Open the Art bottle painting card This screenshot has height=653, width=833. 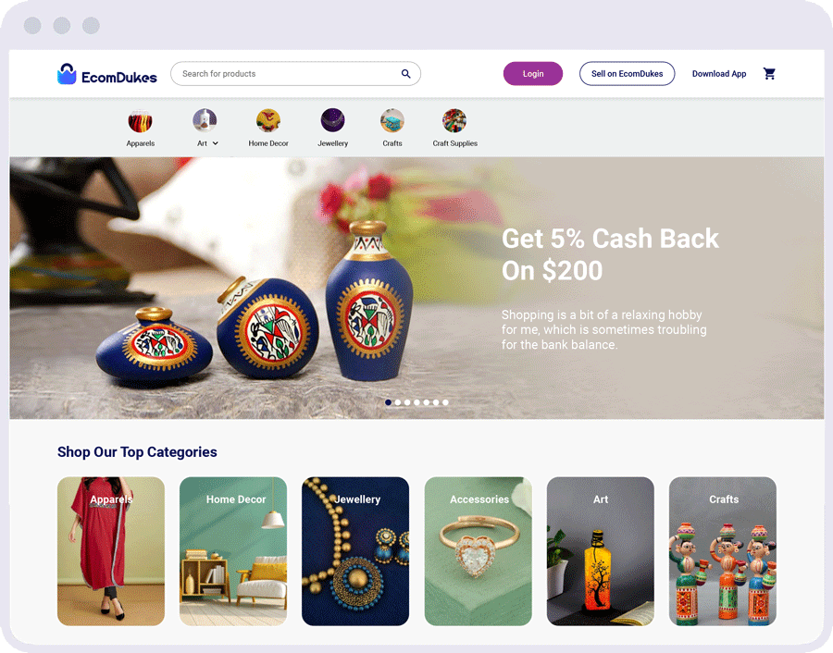coord(601,551)
